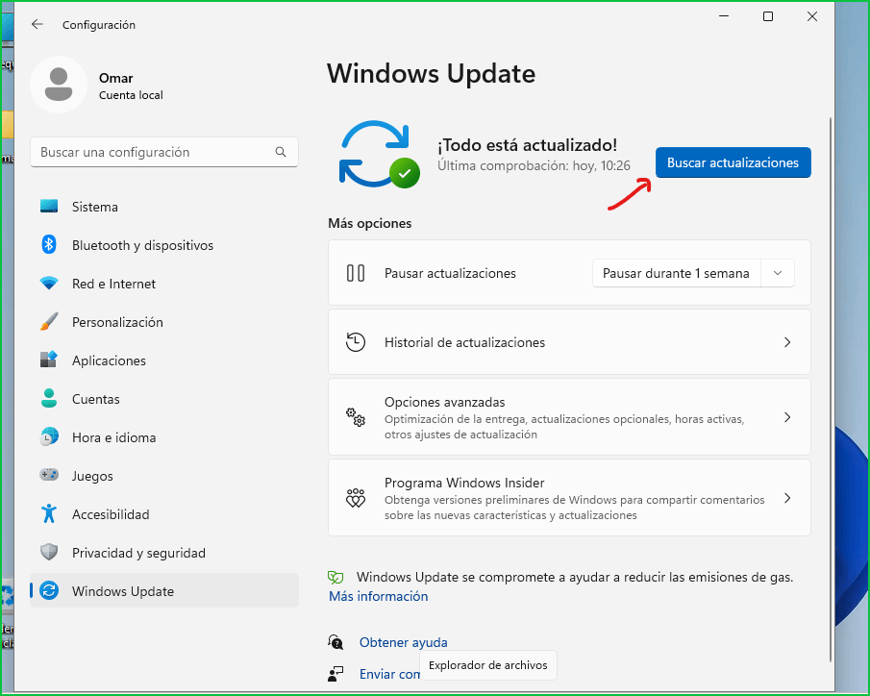870x696 pixels.
Task: Click the Privacidad y seguridad shield icon
Action: 49,552
